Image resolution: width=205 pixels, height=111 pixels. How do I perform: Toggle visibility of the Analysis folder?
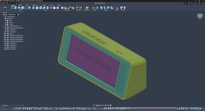(6, 22)
